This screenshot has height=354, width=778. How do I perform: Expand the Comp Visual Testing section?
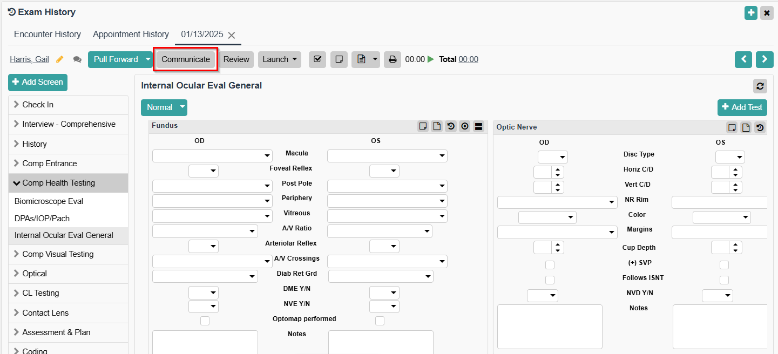coord(58,254)
